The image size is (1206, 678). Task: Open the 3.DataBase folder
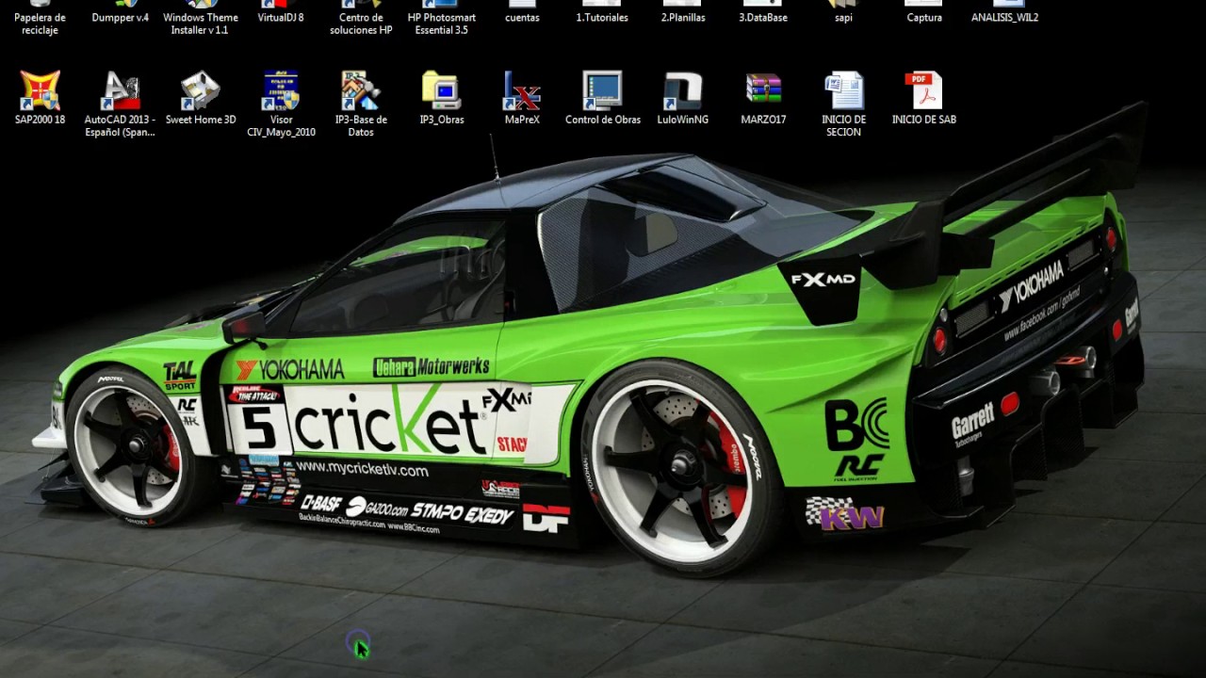tap(763, 12)
